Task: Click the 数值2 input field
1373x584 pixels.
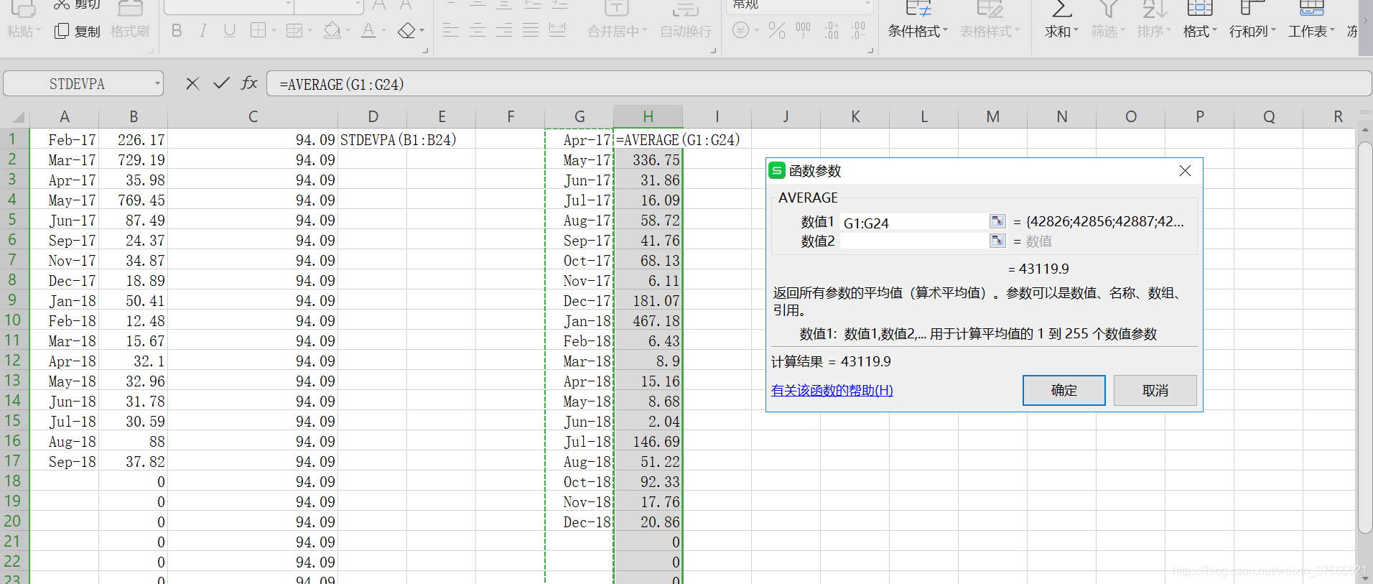Action: [x=914, y=241]
